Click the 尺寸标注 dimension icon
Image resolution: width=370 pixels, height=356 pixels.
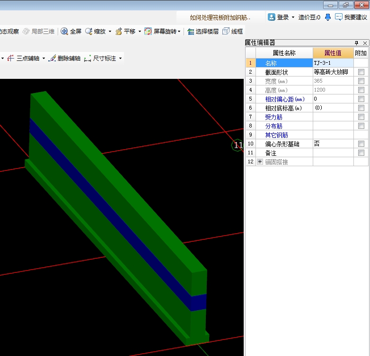point(88,59)
